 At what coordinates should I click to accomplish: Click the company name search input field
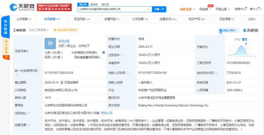[x=113, y=9]
